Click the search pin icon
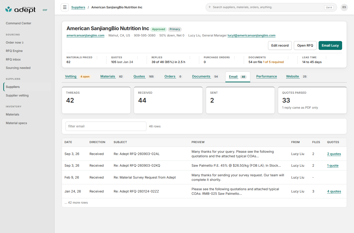The height and width of the screenshot is (233, 354). (210, 7)
